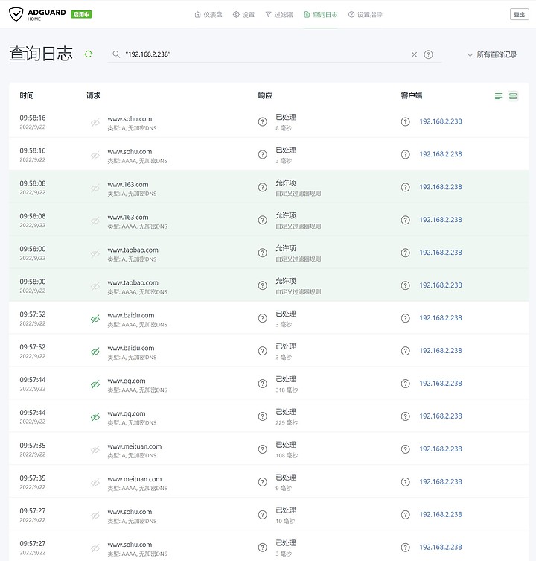Open search help question mark icon

coord(428,54)
